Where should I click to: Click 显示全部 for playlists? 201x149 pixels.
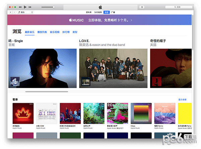pos(183,99)
